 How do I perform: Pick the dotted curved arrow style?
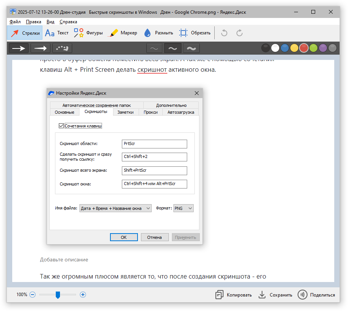[62, 48]
